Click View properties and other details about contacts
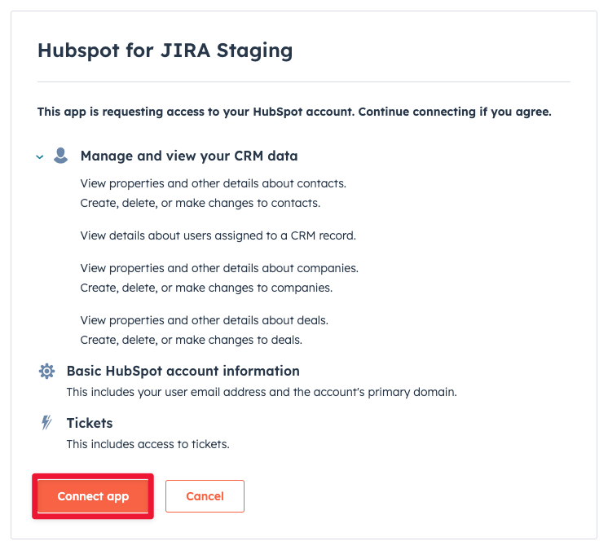Image resolution: width=608 pixels, height=550 pixels. [214, 183]
